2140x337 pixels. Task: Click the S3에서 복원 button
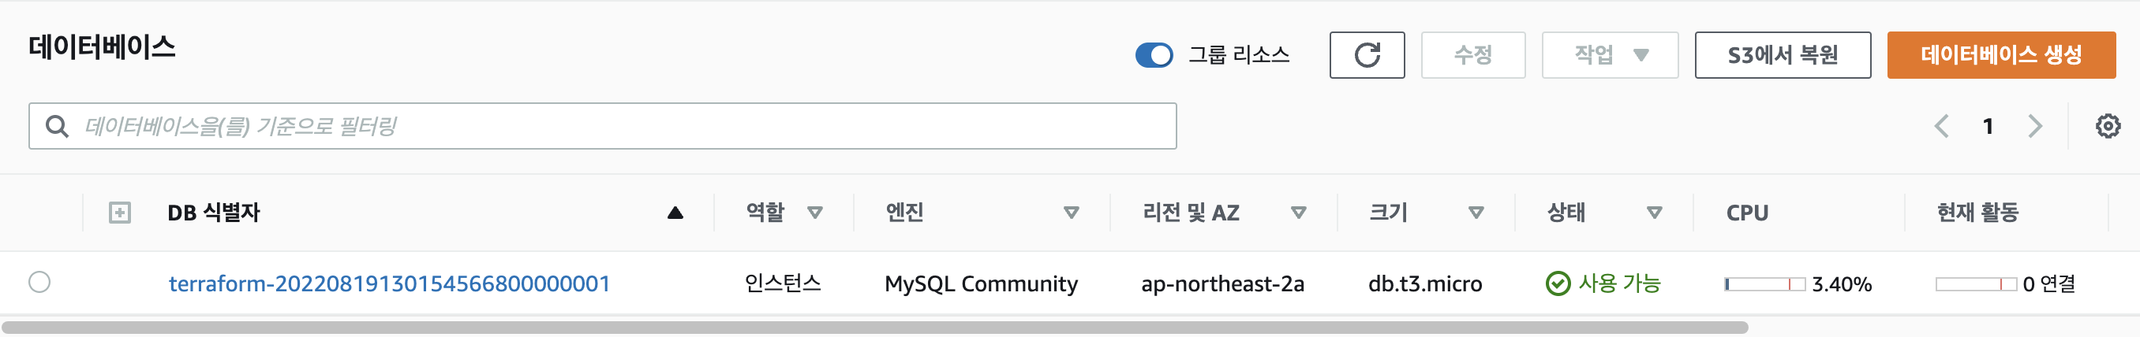tap(1782, 55)
